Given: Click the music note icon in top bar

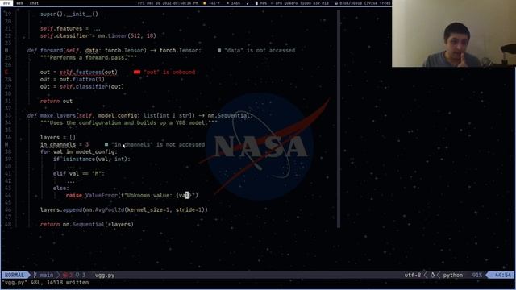Looking at the screenshot, I should pos(248,3).
